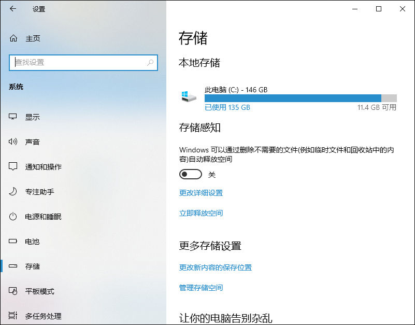
Task: Open the 更改详细设置 link
Action: [201, 193]
